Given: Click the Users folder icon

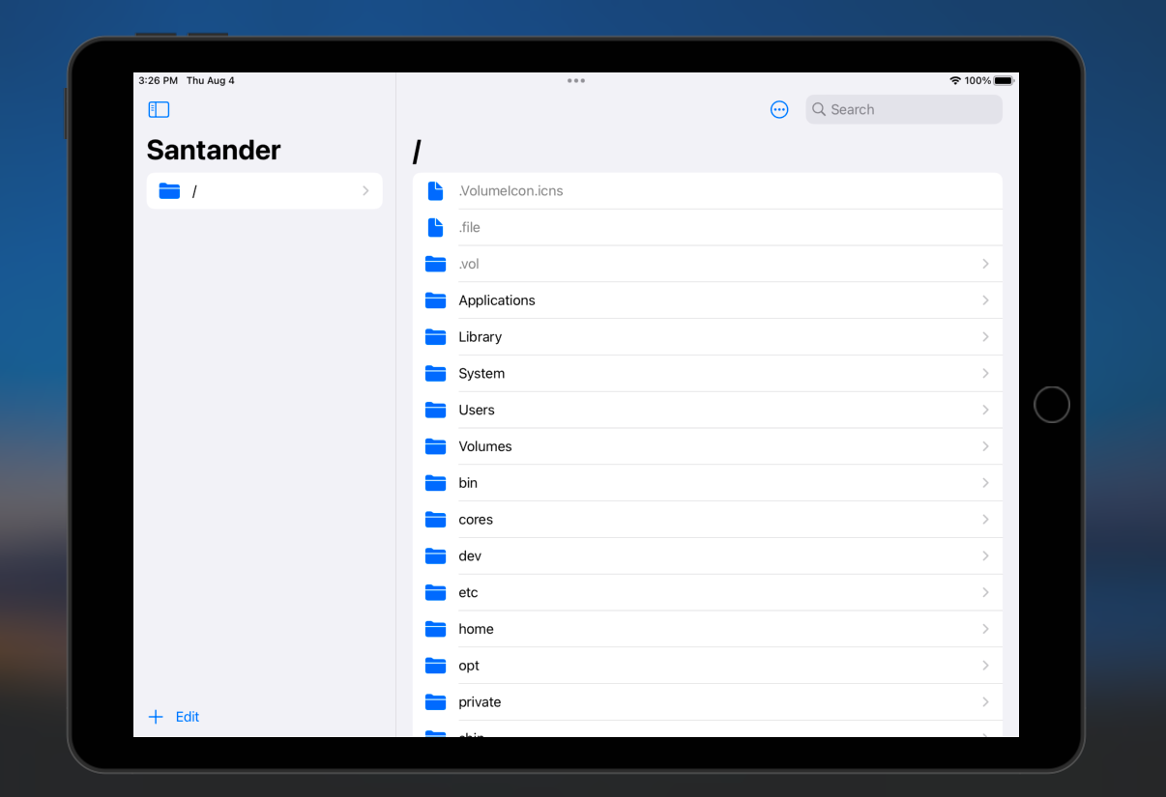Looking at the screenshot, I should click(x=436, y=411).
